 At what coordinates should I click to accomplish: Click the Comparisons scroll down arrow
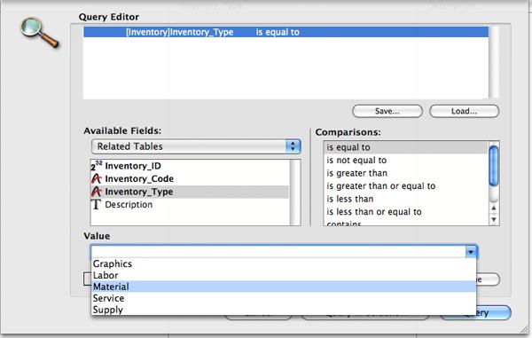tap(494, 220)
